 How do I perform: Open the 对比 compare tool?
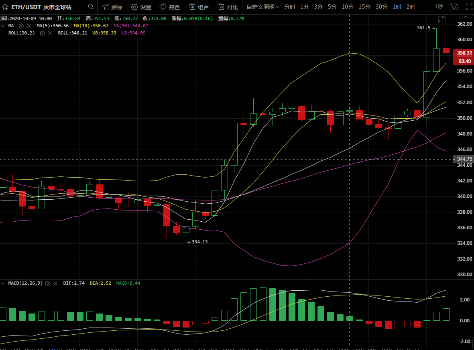pyautogui.click(x=228, y=7)
